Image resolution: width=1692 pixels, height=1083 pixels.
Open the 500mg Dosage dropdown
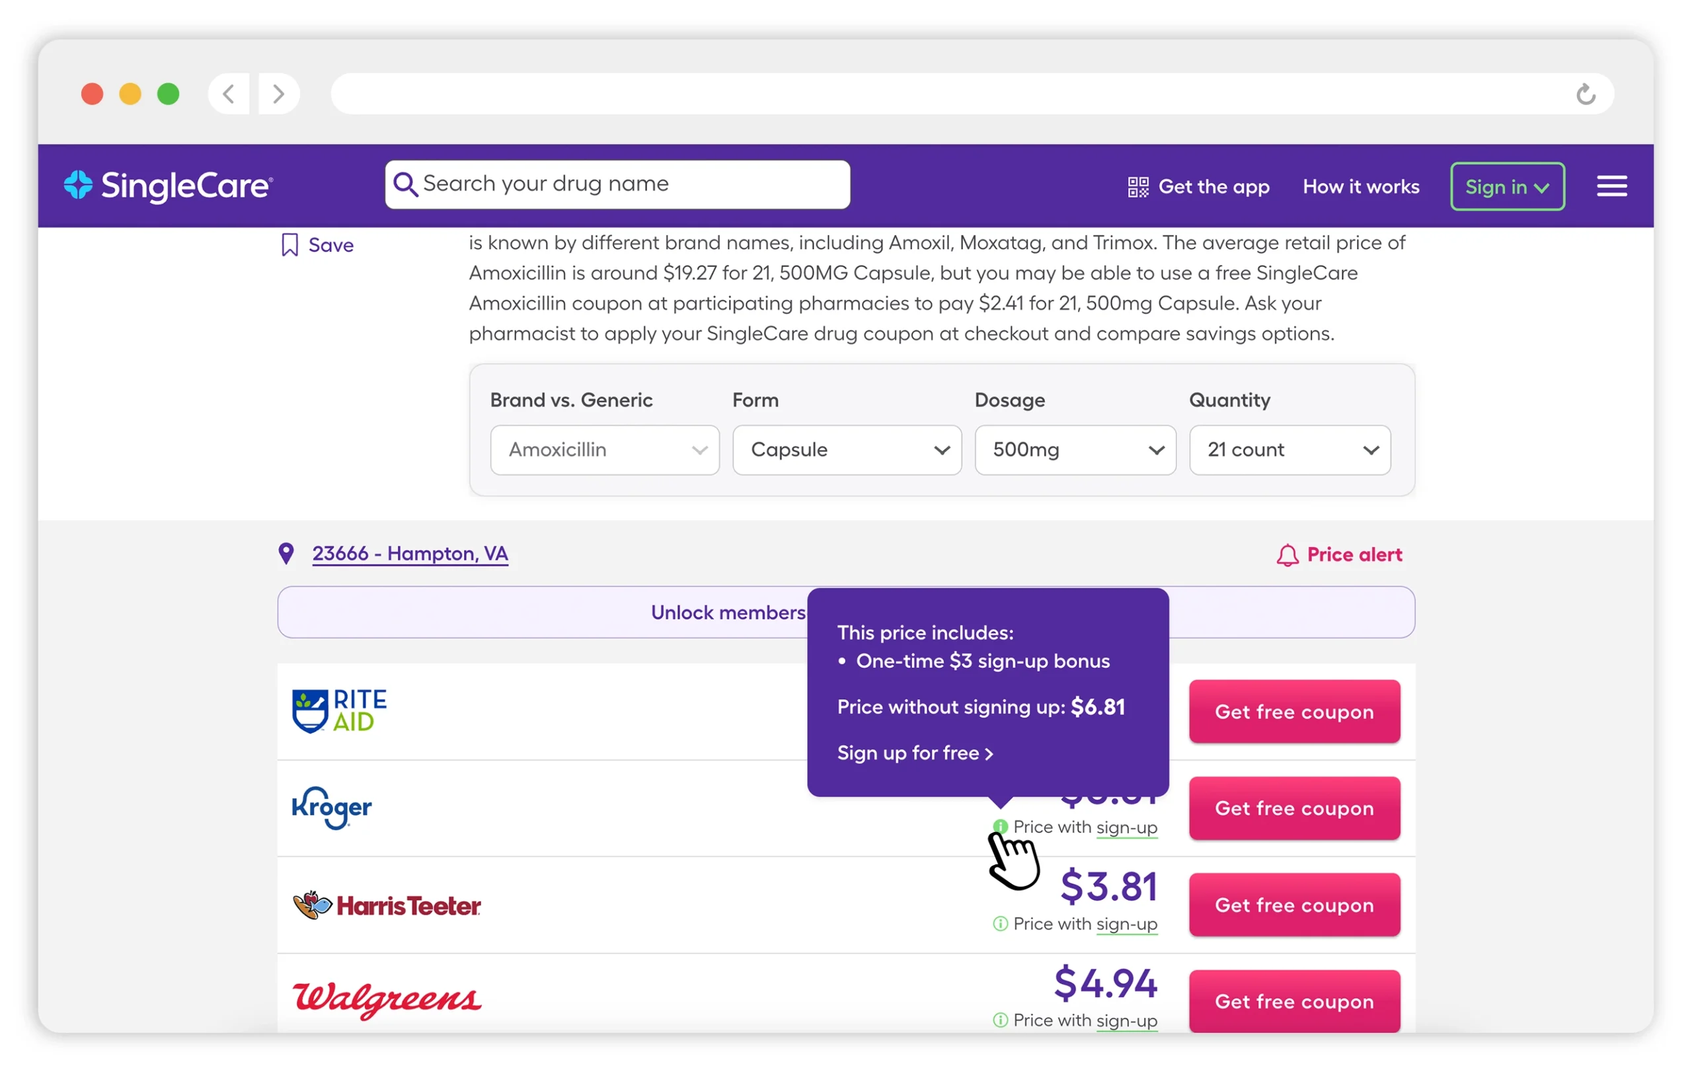1074,450
